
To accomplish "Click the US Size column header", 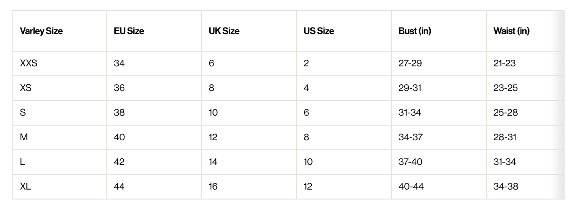I will pos(319,31).
